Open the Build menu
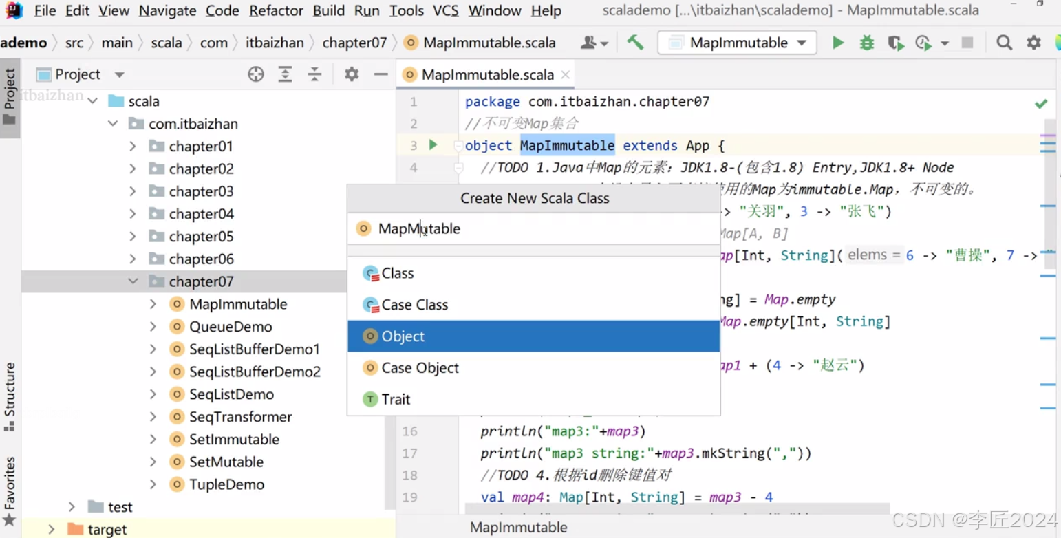The height and width of the screenshot is (538, 1061). point(329,11)
